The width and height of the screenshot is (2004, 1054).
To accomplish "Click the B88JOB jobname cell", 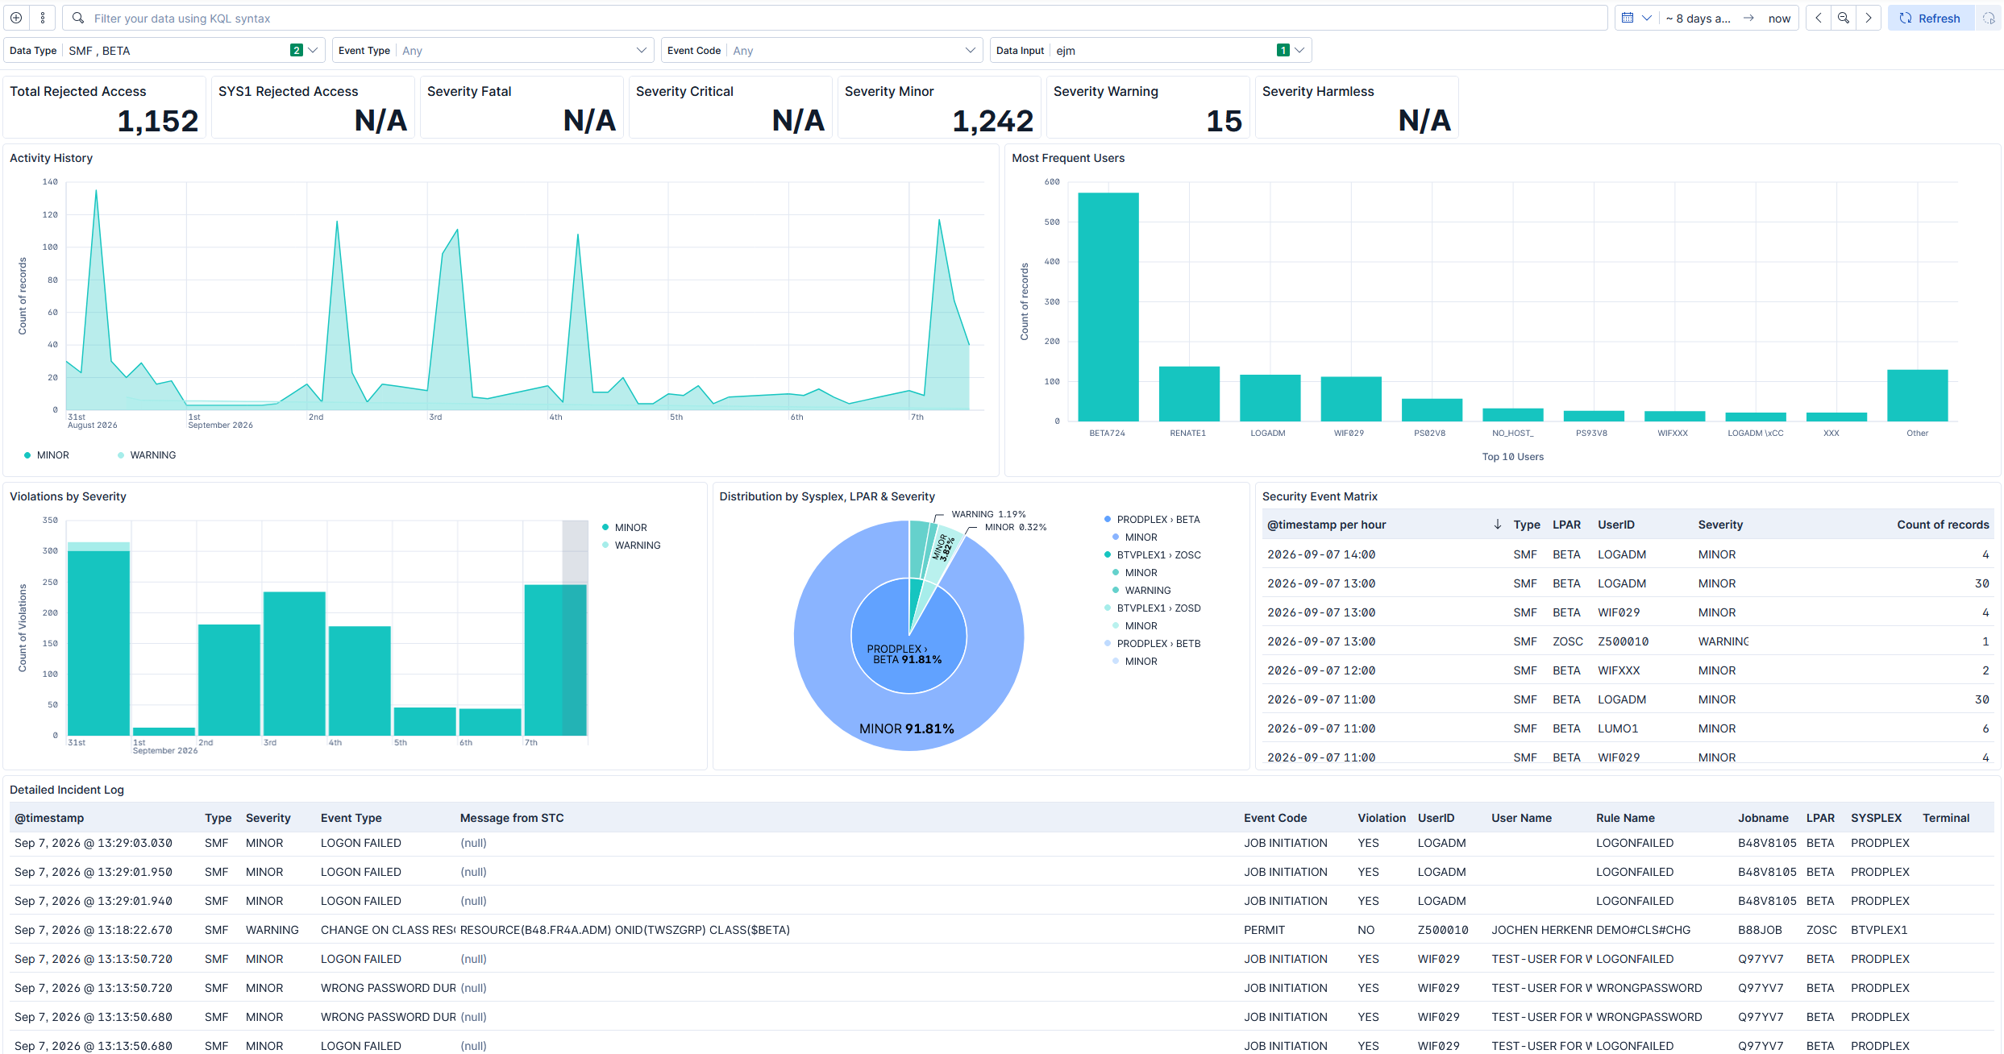I will point(1760,930).
